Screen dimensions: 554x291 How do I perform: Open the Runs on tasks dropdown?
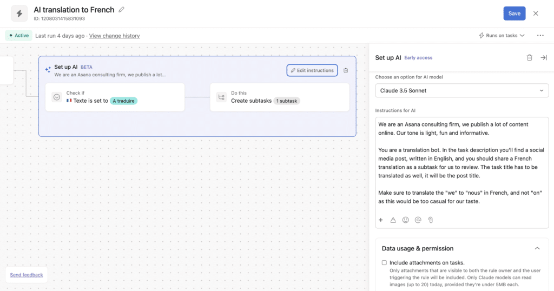click(502, 36)
